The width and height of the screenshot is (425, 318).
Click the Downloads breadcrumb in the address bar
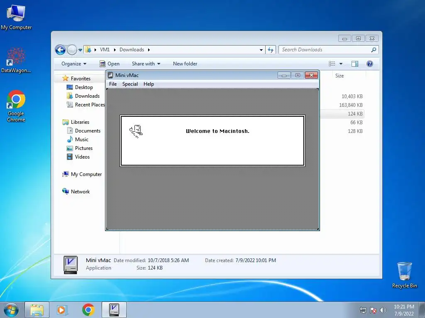[132, 50]
